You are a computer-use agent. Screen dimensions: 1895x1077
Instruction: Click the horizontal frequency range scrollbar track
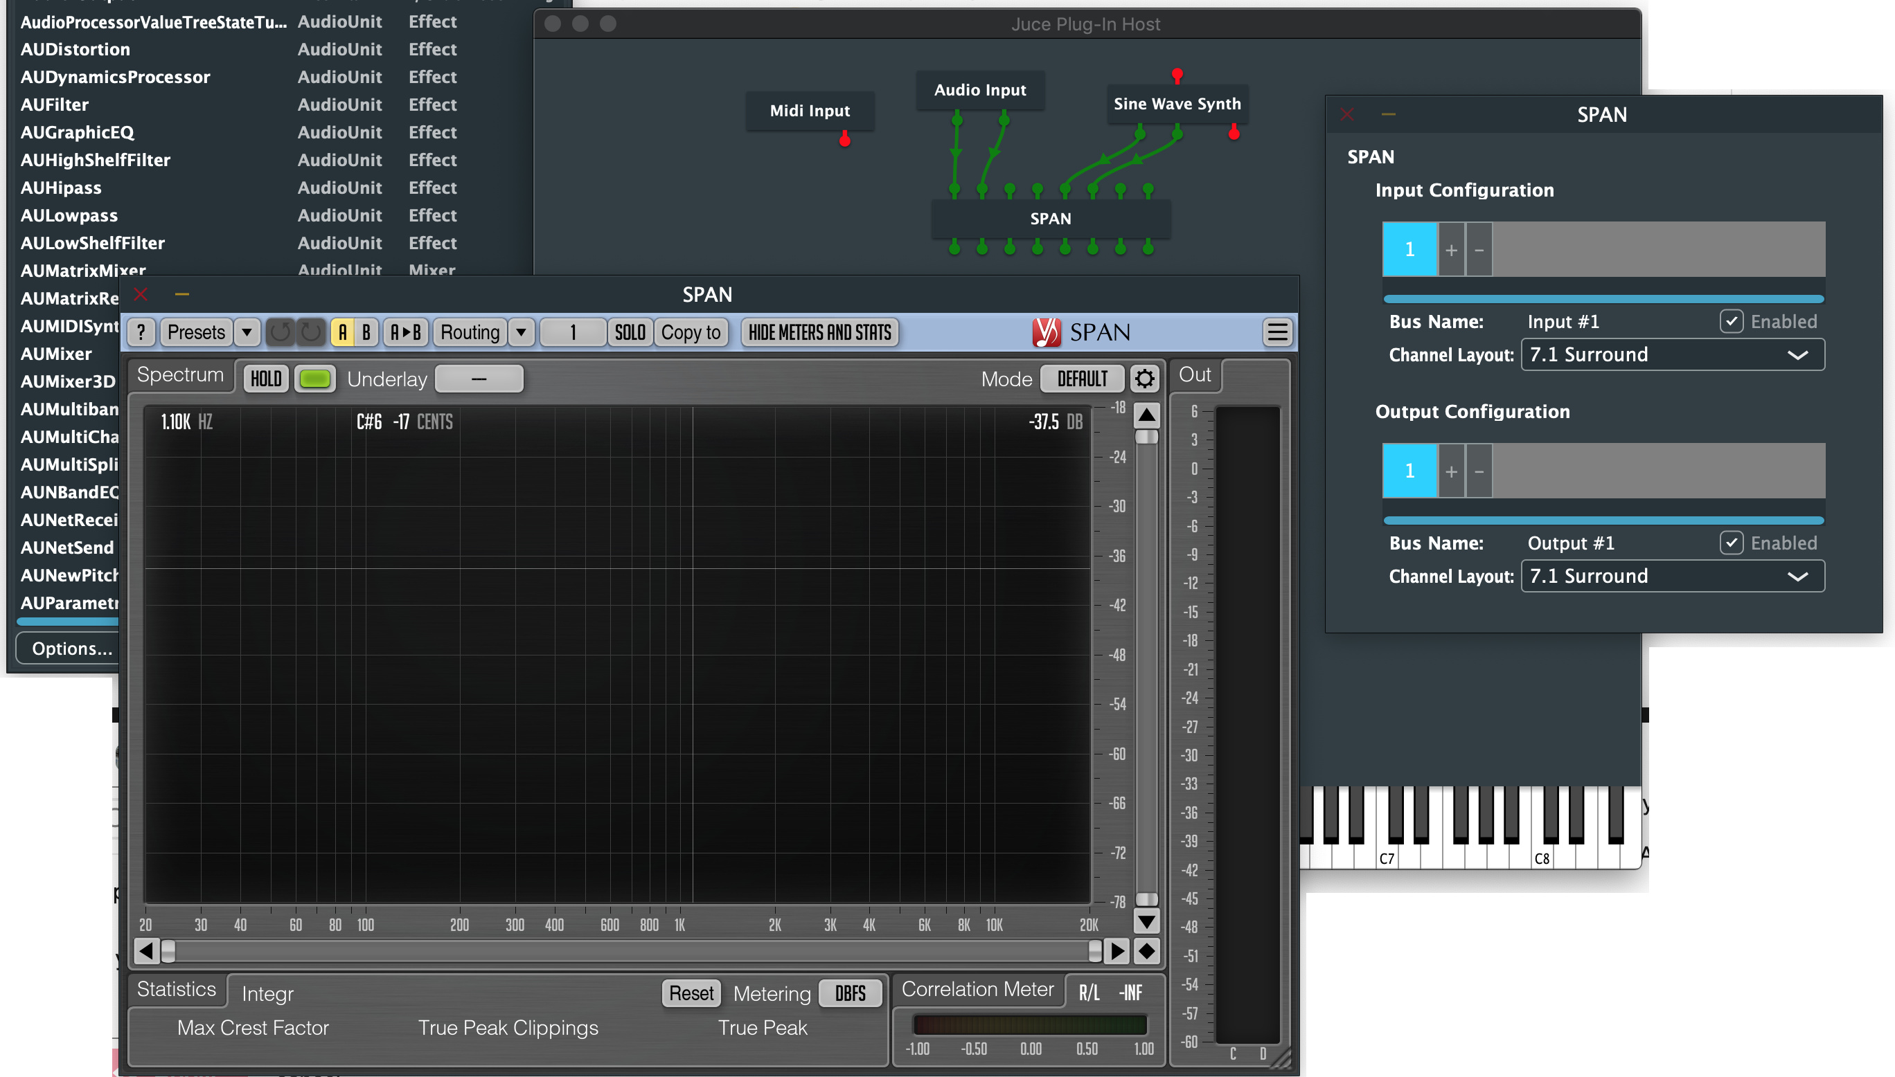click(x=629, y=951)
